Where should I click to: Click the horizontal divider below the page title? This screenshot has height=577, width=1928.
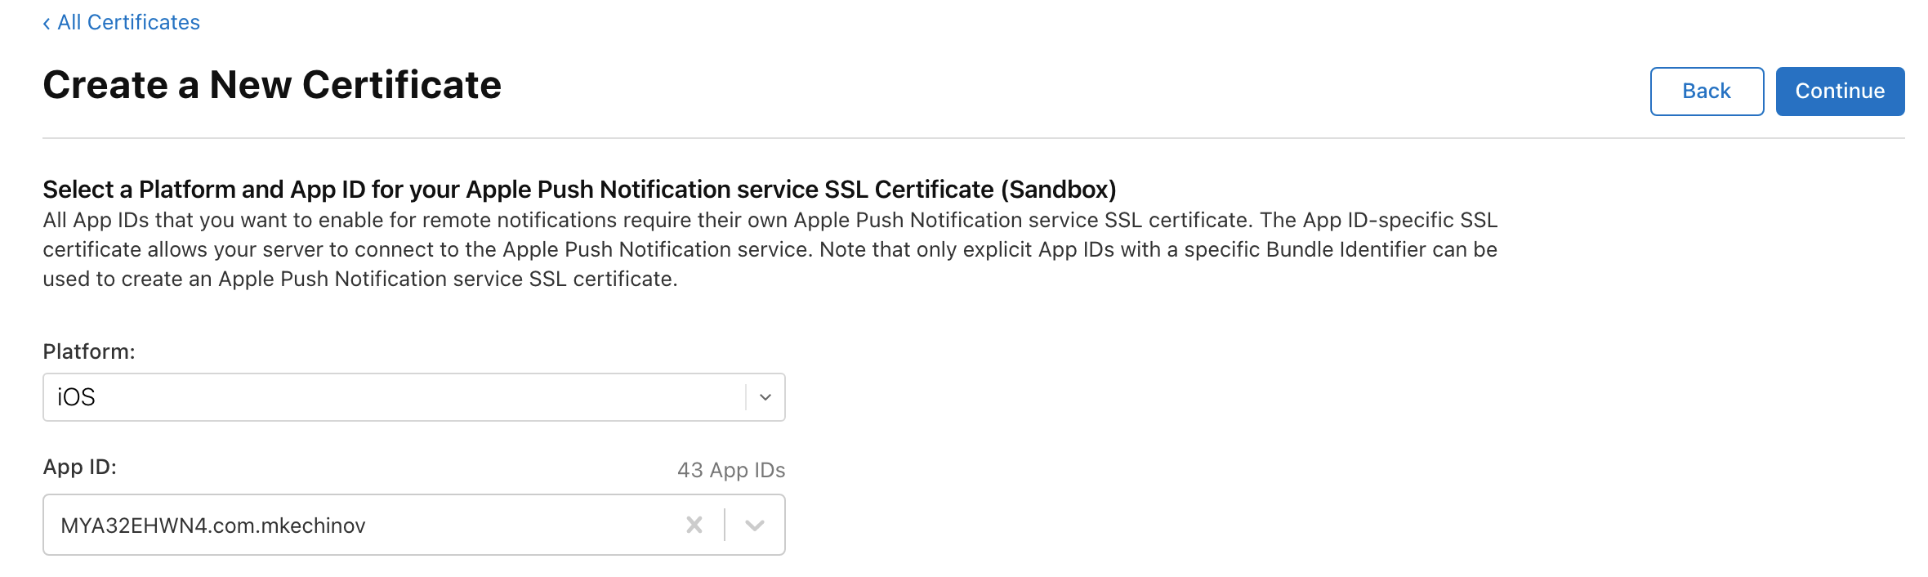[972, 138]
